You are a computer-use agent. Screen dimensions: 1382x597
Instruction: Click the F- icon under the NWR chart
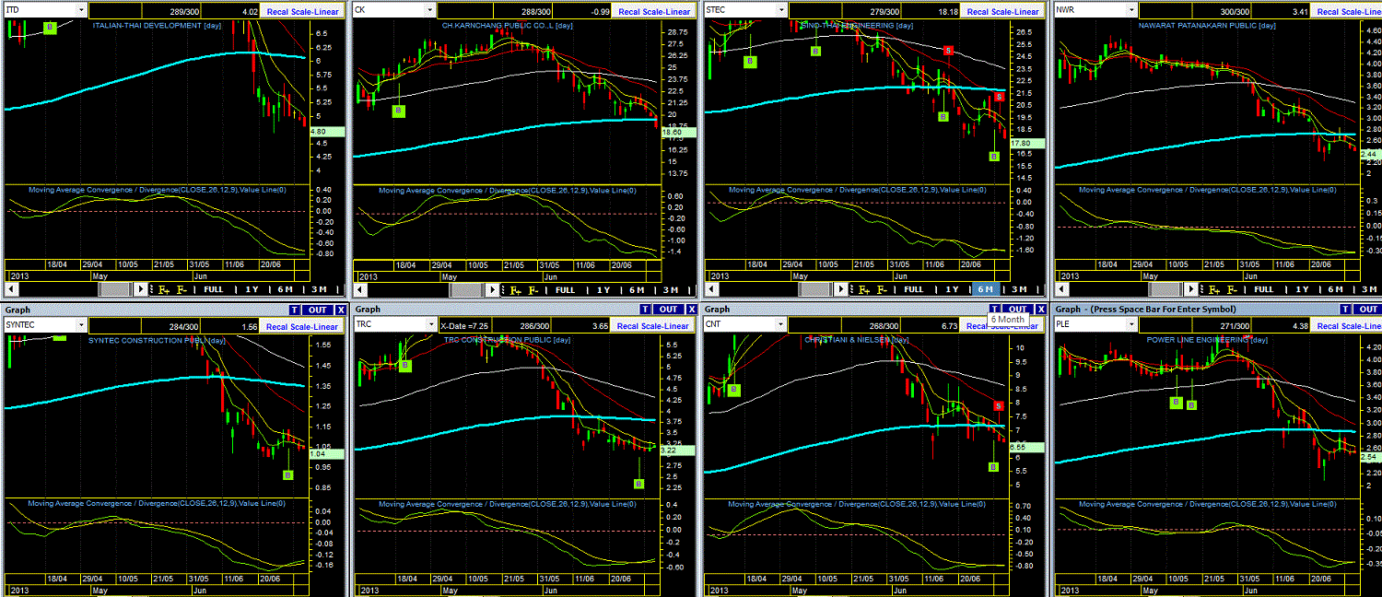[x=1232, y=289]
